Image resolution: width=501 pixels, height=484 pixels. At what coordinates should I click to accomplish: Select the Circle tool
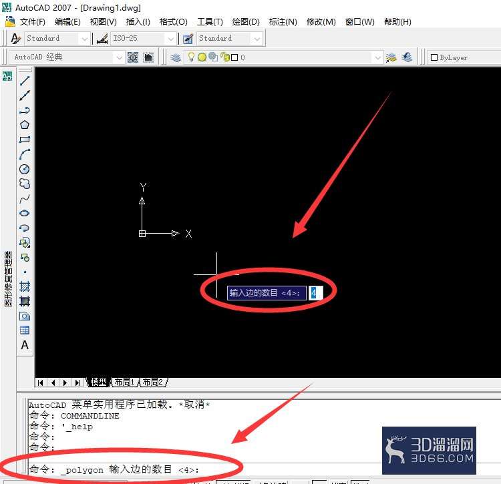click(x=25, y=169)
